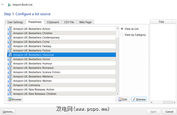Image resolution: width=177 pixels, height=115 pixels.
Task: Cancel the import wizard
Action: coord(169,112)
